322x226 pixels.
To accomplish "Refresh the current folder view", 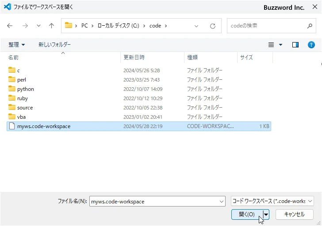I will 213,26.
